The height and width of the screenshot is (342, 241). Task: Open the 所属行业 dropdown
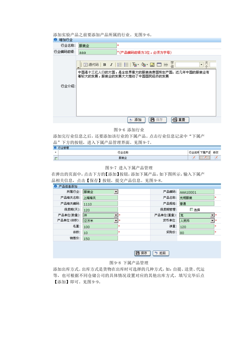116,192
